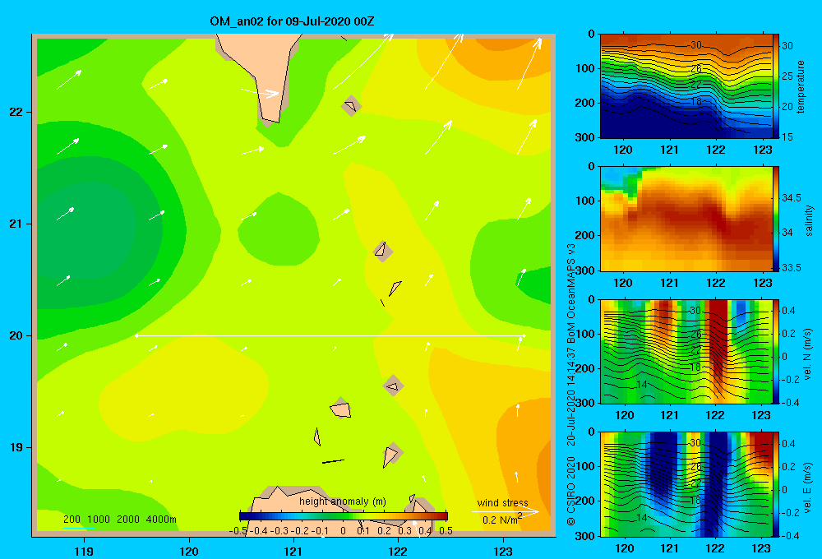822x559 pixels.
Task: Click the western end marker of transect line
Action: point(136,335)
